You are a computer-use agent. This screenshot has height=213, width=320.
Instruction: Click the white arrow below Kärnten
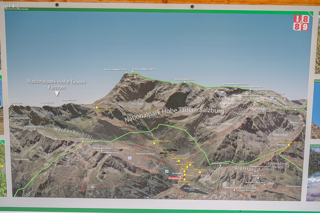click(57, 93)
